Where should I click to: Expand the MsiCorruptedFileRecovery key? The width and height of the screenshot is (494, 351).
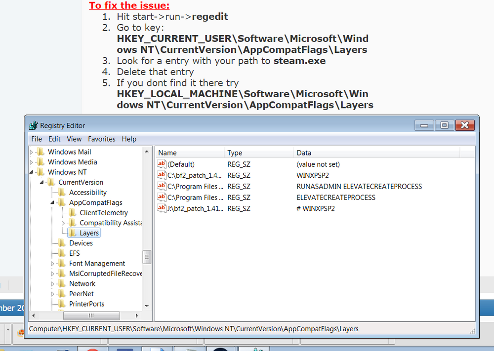52,273
